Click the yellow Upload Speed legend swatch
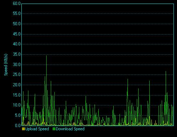The width and height of the screenshot is (177, 137). point(23,129)
